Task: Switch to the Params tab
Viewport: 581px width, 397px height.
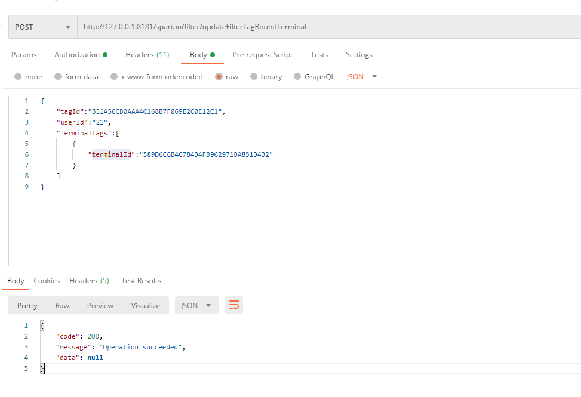Action: 24,55
